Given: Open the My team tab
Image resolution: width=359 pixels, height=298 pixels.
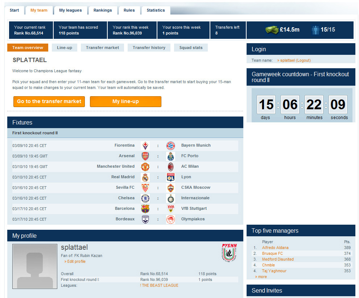Looking at the screenshot, I should point(39,10).
